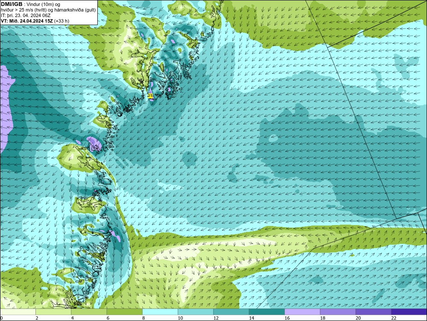This screenshot has height=321, width=427.
Task: Click the legend tick label 2
Action: pos(37,318)
